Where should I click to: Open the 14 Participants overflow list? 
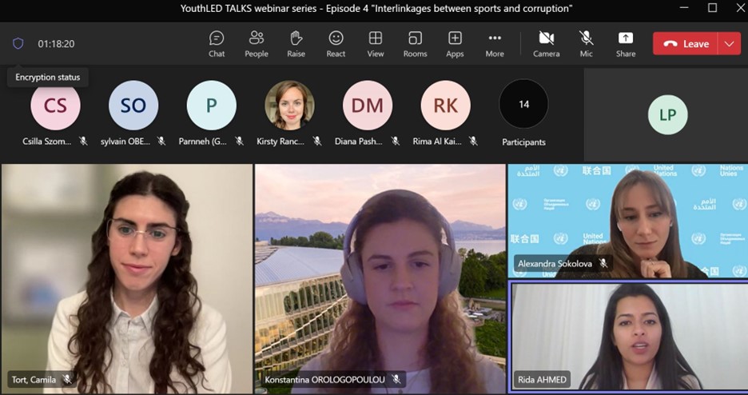click(523, 105)
